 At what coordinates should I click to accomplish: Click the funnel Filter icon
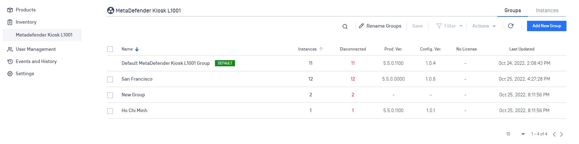coord(439,26)
